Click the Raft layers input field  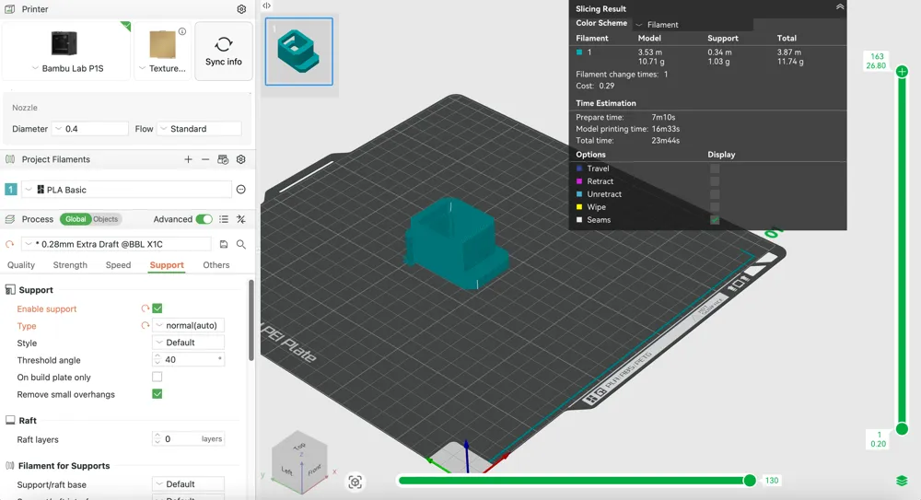coord(189,439)
